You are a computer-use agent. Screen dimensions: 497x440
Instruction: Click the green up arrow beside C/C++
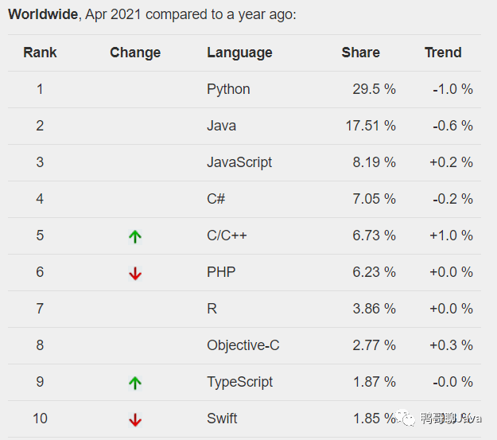pos(135,236)
